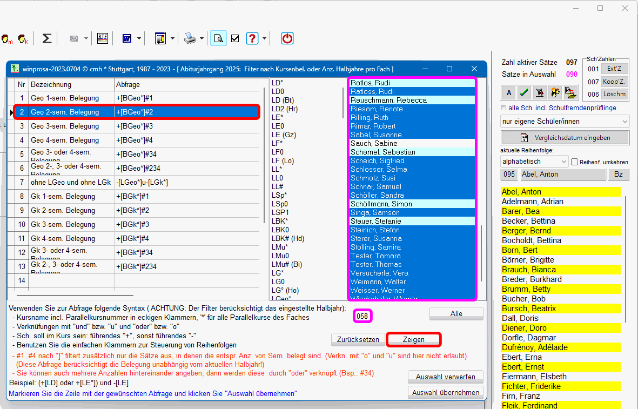Click the 'Vergleichsdatum eingeben' button
Screen dimensions: 638x409
coord(565,137)
